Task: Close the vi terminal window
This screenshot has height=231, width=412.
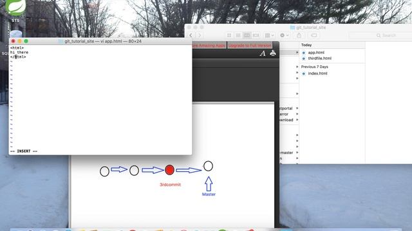Action: point(14,41)
